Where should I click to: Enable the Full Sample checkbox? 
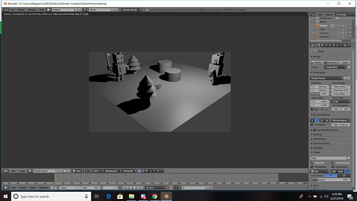coord(312,125)
